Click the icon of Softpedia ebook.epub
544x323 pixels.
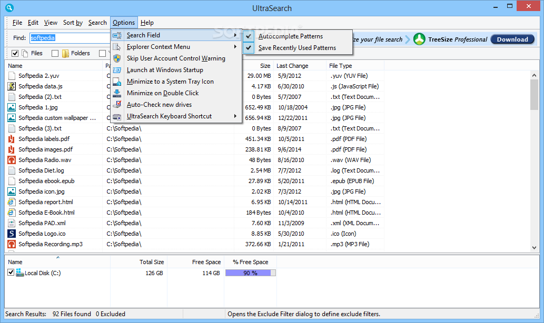[12, 181]
